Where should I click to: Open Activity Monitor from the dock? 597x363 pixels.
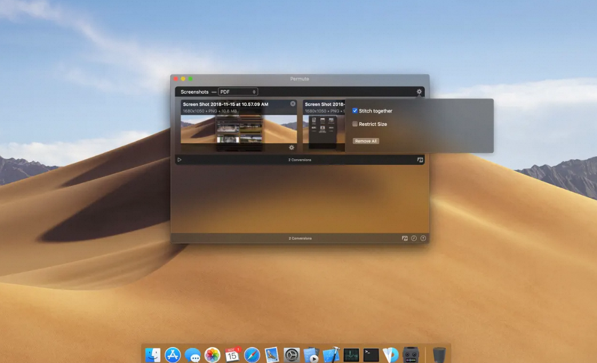pyautogui.click(x=351, y=355)
